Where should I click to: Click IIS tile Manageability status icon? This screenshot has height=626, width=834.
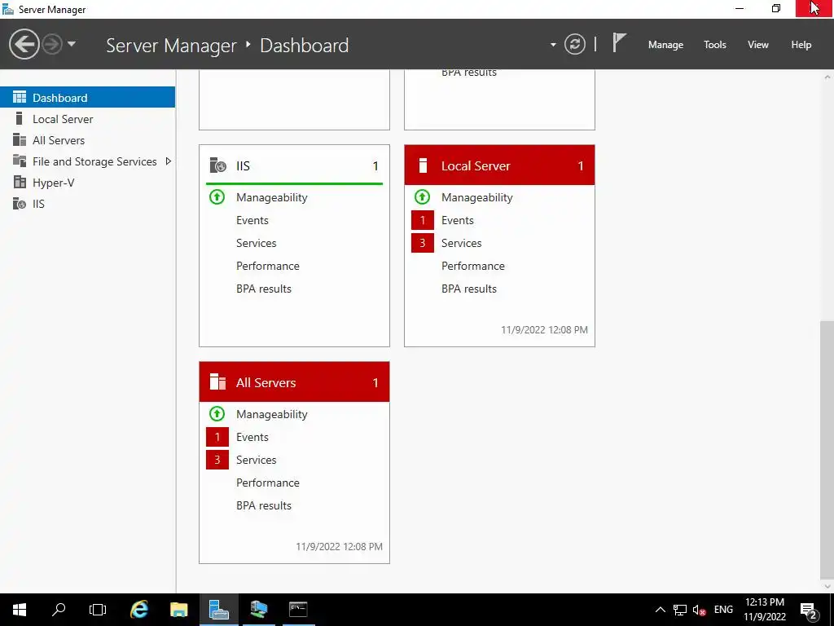[217, 197]
